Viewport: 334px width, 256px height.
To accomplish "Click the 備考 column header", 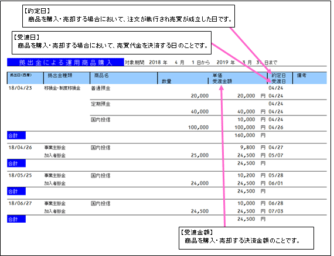I will point(301,76).
